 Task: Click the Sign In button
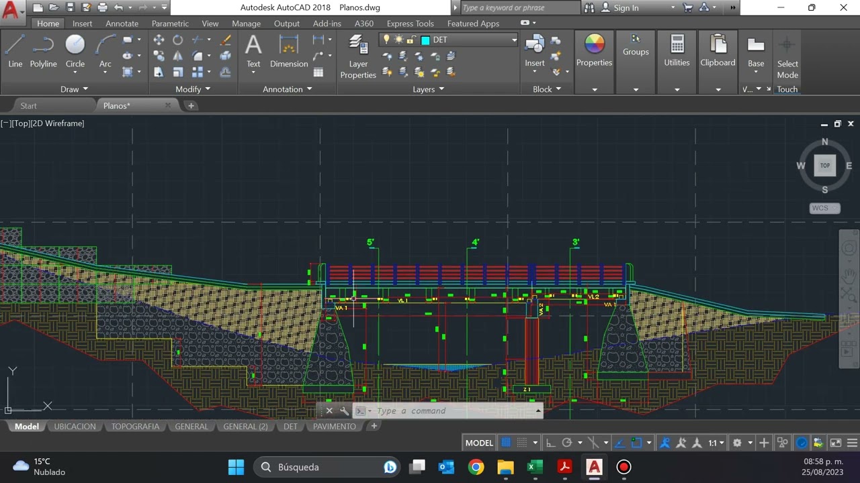coord(619,8)
